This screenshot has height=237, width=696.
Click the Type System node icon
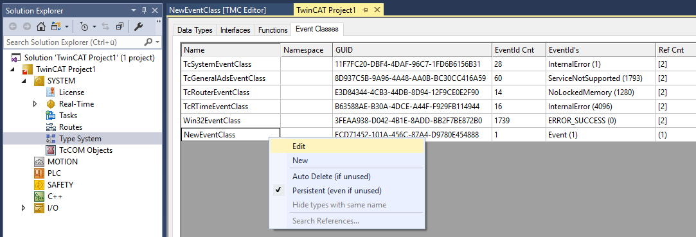[x=51, y=139]
